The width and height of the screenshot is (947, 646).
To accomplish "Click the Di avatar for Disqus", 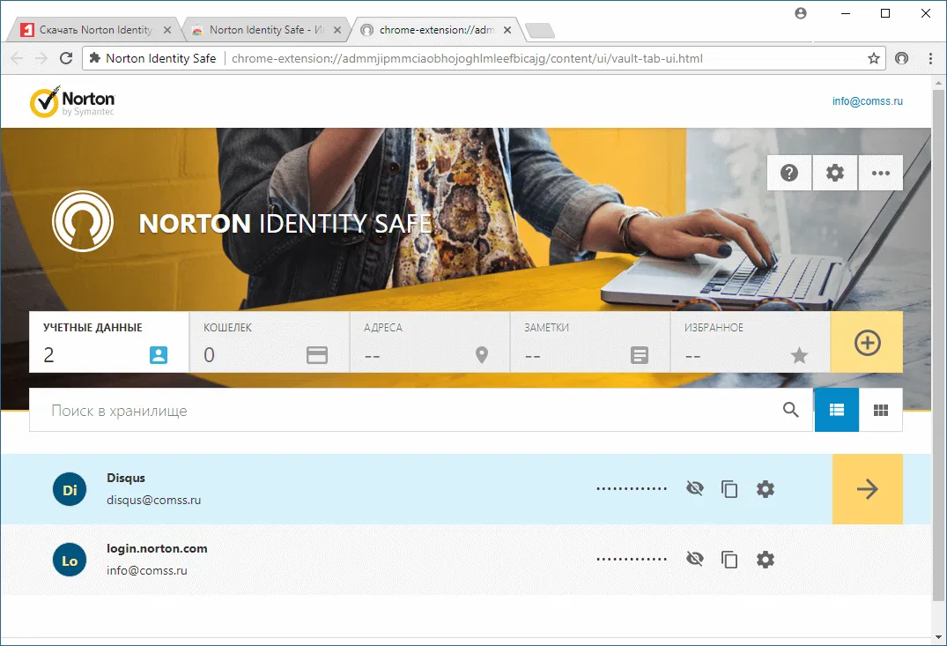I will [70, 489].
